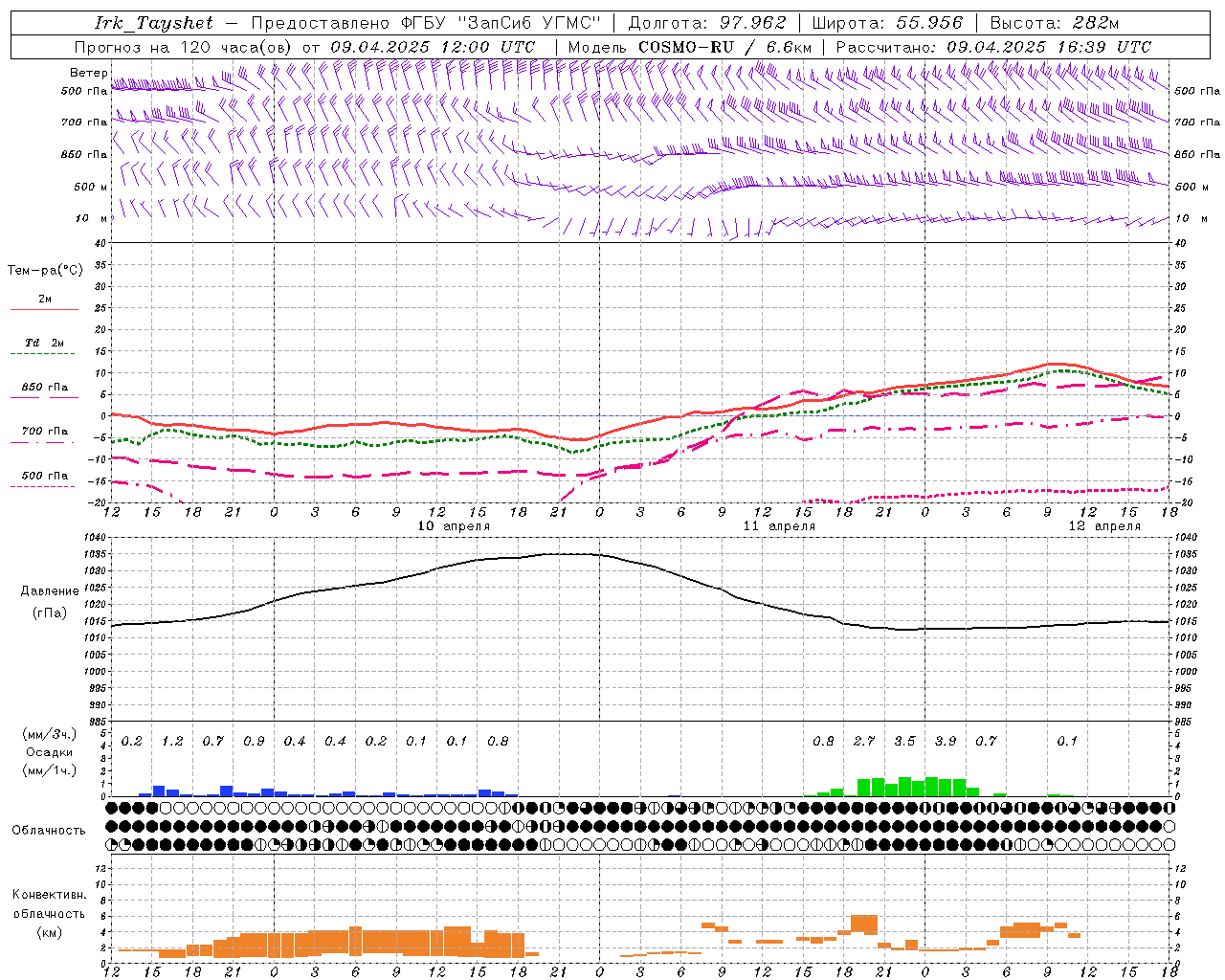The image size is (1225, 980).
Task: Click the station title Irk_Tayshet
Action: [153, 23]
